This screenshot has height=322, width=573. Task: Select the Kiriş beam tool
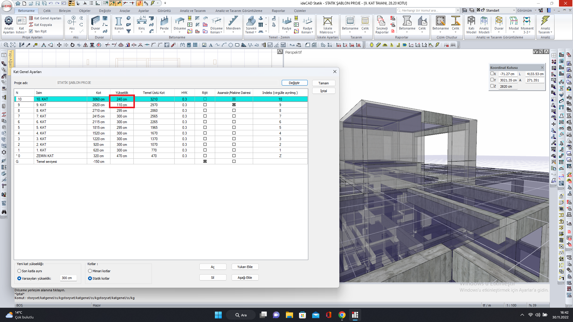(x=141, y=24)
